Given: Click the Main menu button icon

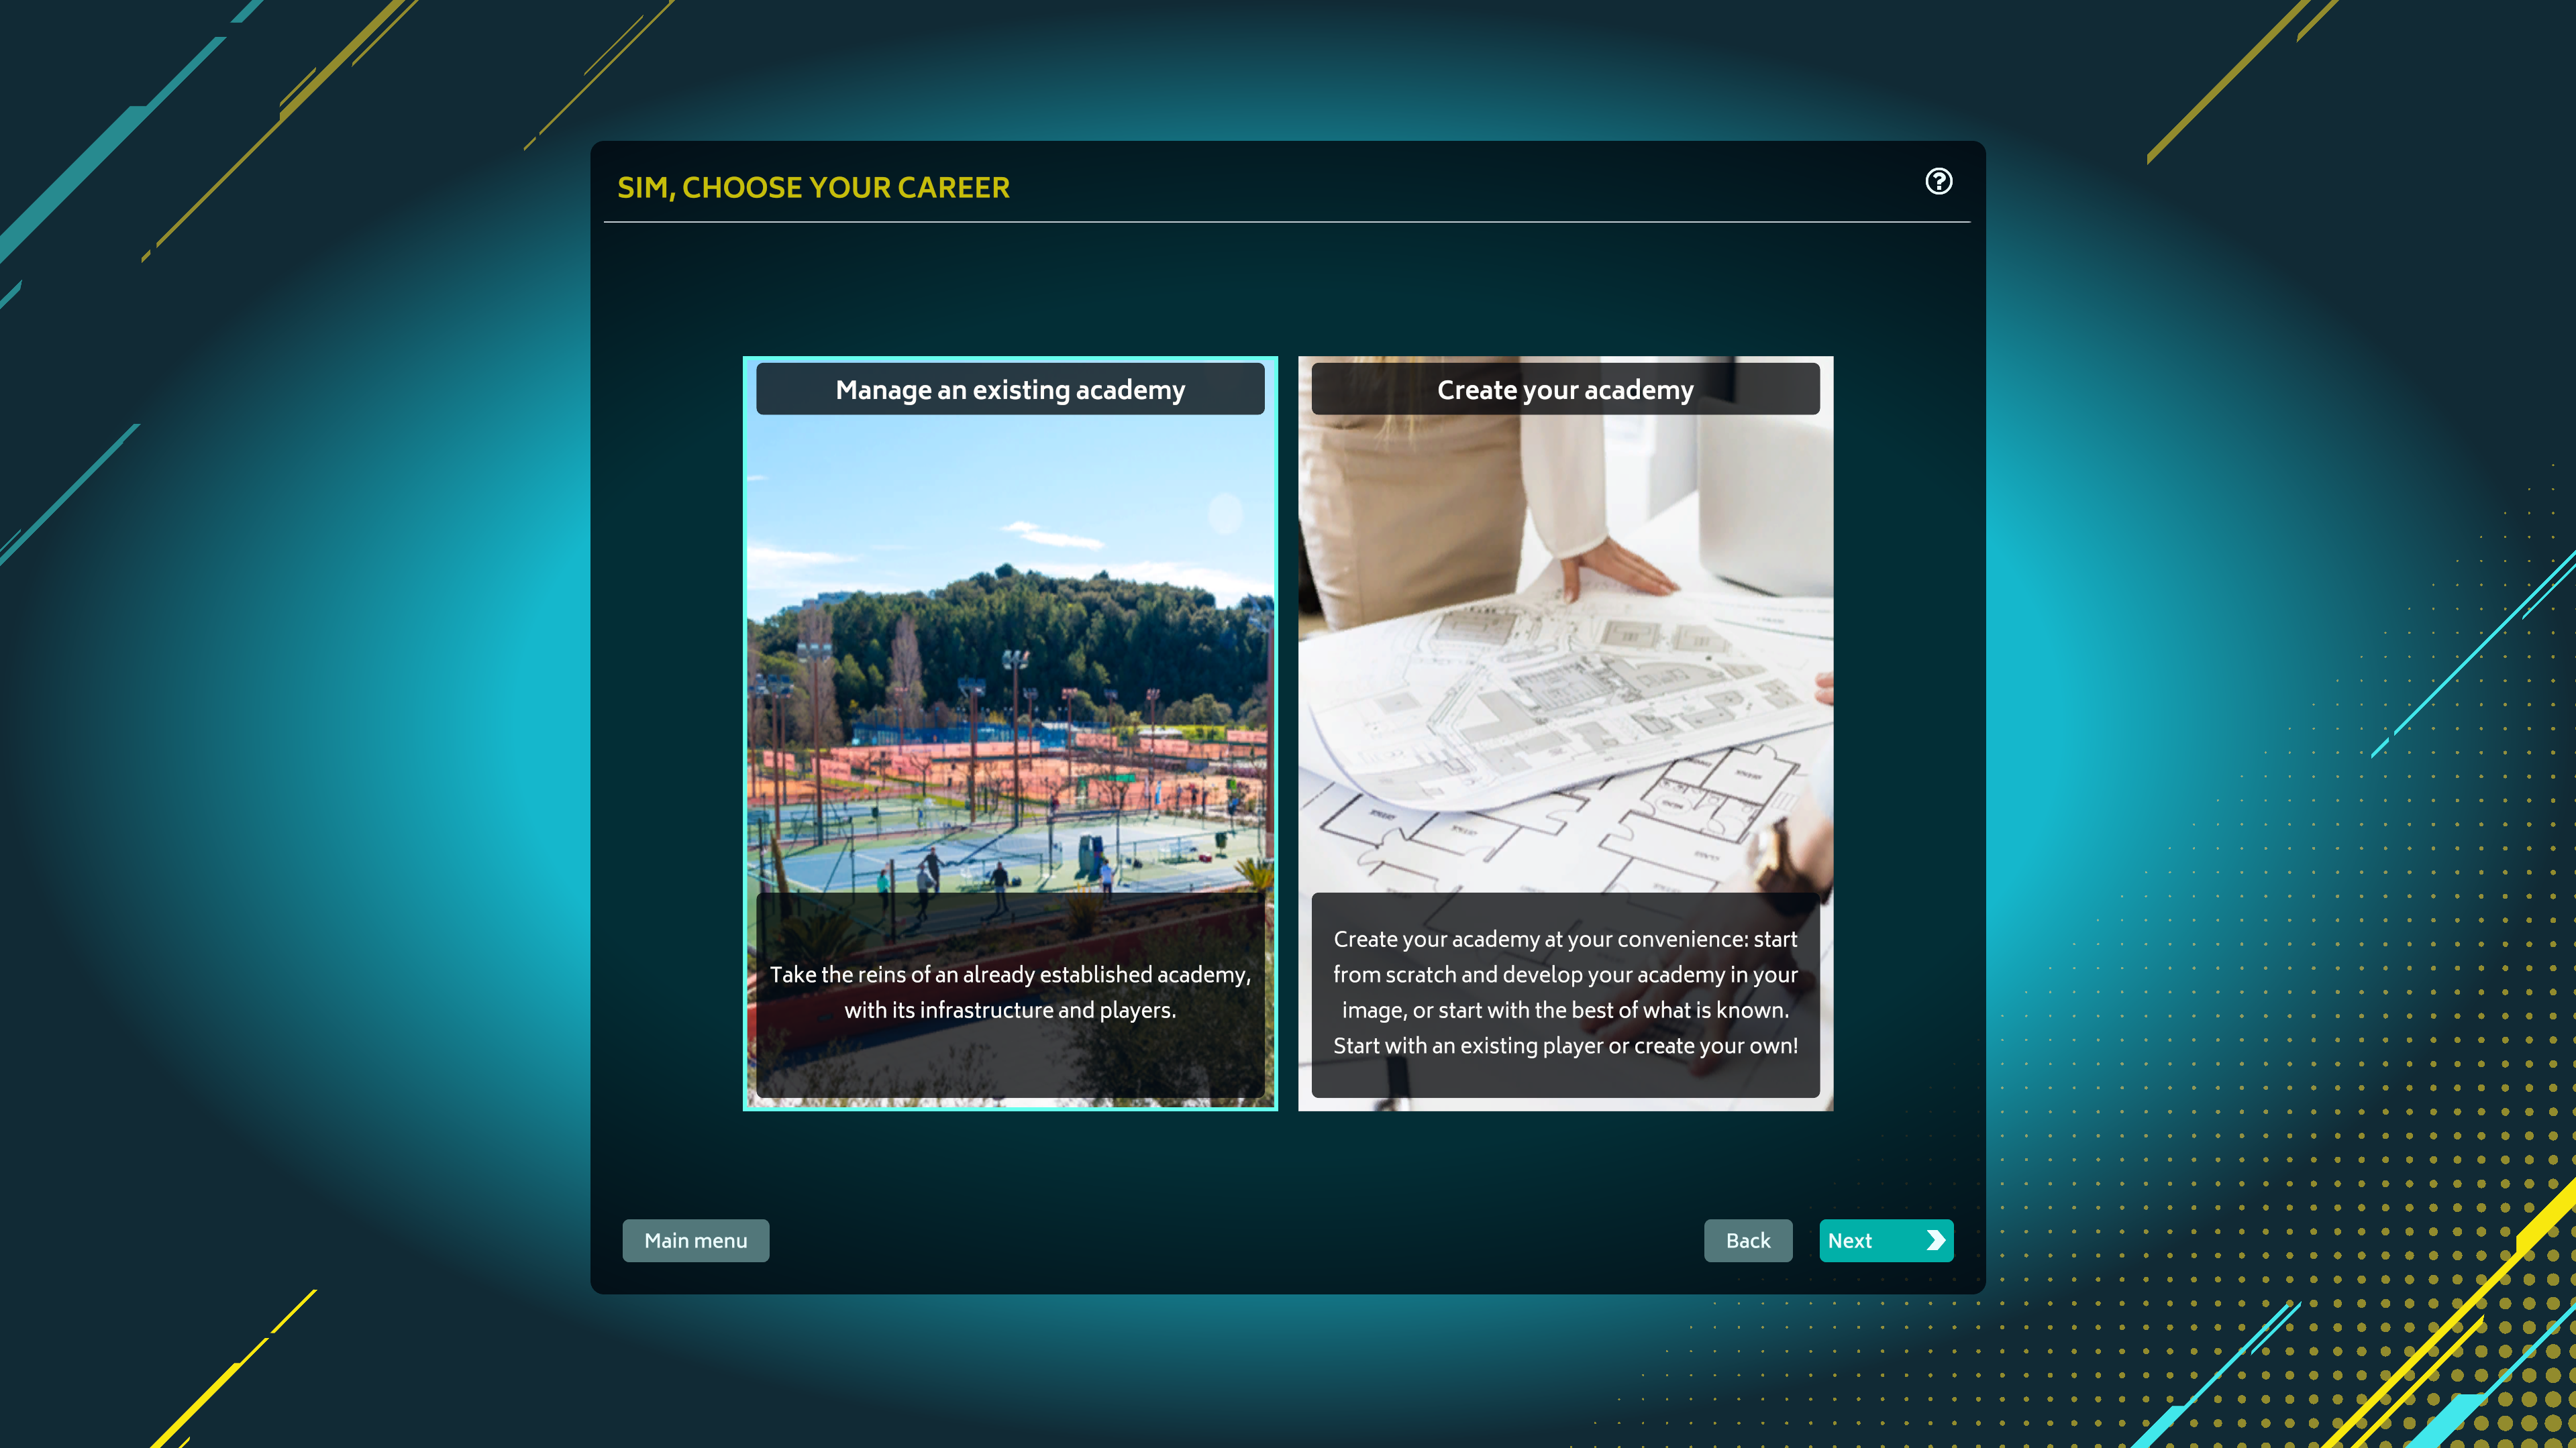Looking at the screenshot, I should click(695, 1239).
